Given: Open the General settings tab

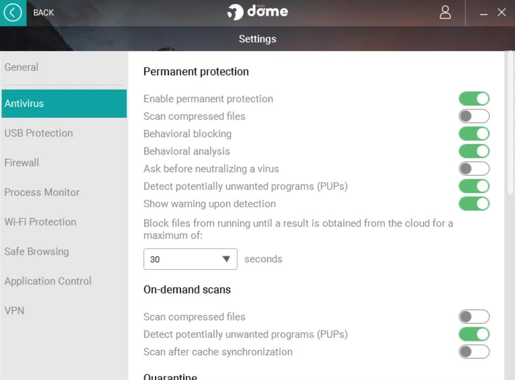Looking at the screenshot, I should click(21, 67).
